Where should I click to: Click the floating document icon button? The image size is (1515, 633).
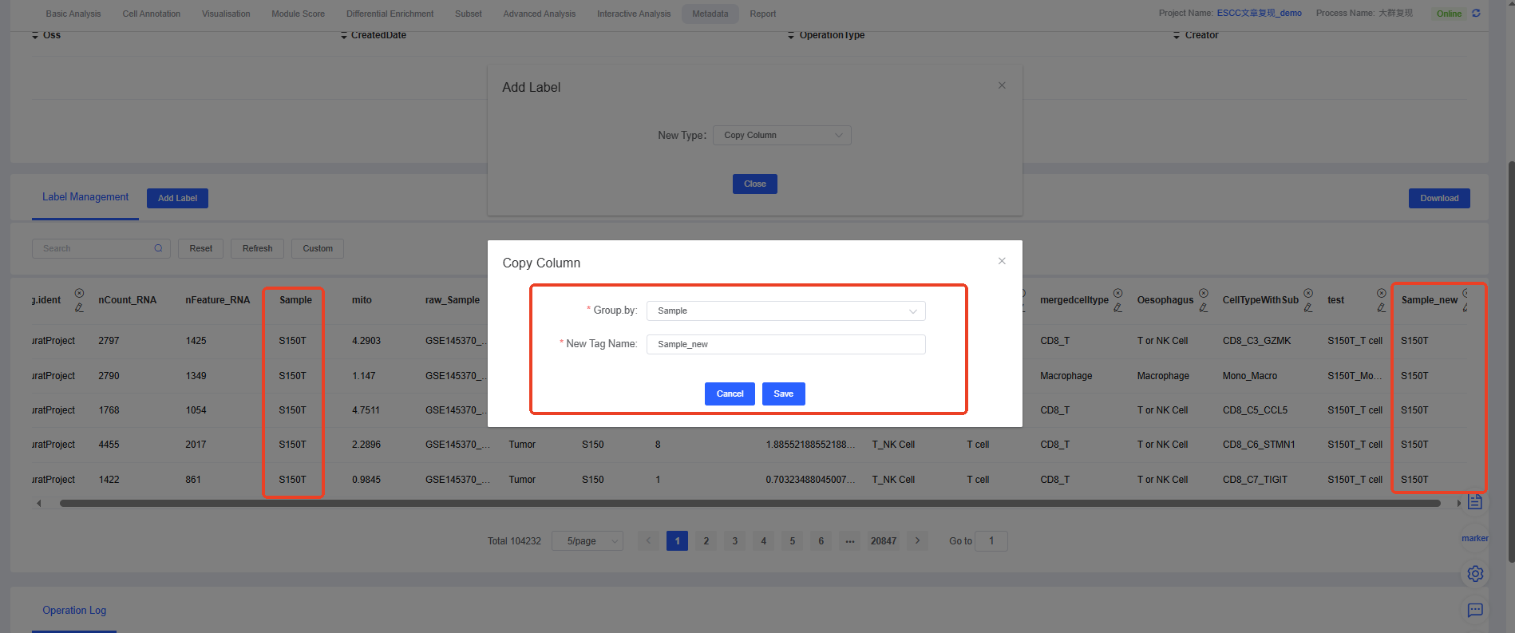click(x=1475, y=502)
